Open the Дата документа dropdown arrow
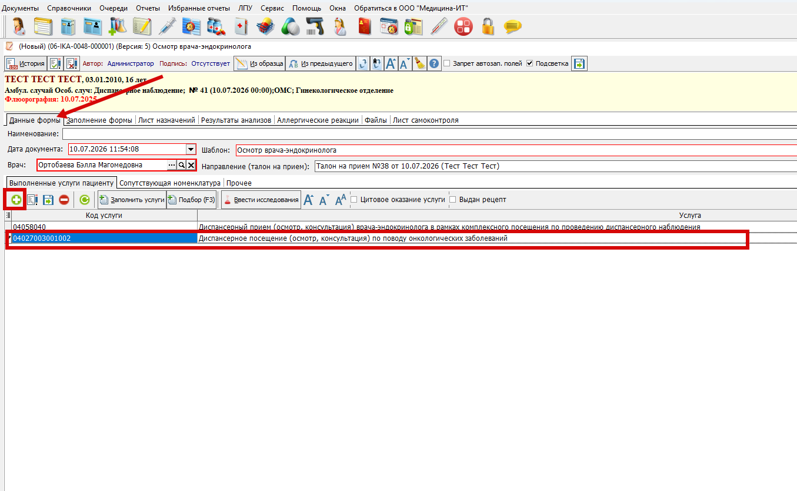This screenshot has width=797, height=491. click(x=191, y=150)
